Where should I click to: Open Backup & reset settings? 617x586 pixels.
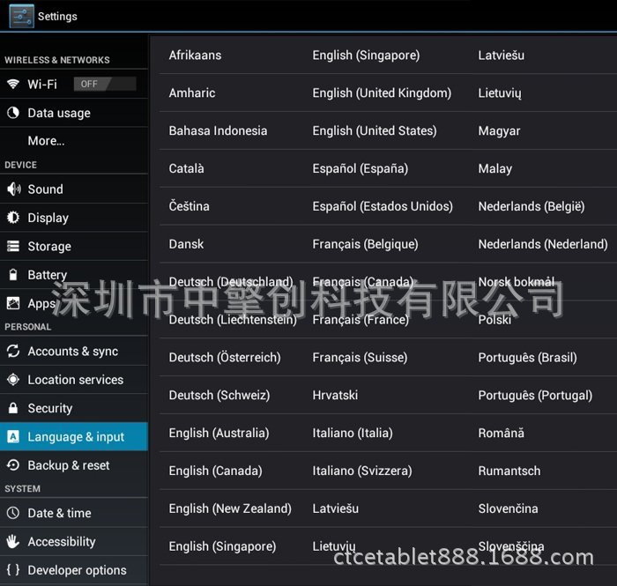[69, 465]
